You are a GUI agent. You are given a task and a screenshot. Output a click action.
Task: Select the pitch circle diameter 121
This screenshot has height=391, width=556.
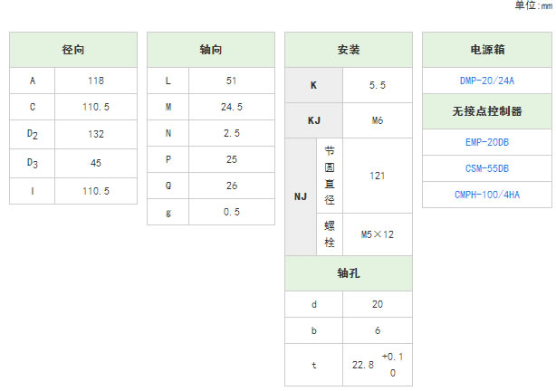(378, 176)
